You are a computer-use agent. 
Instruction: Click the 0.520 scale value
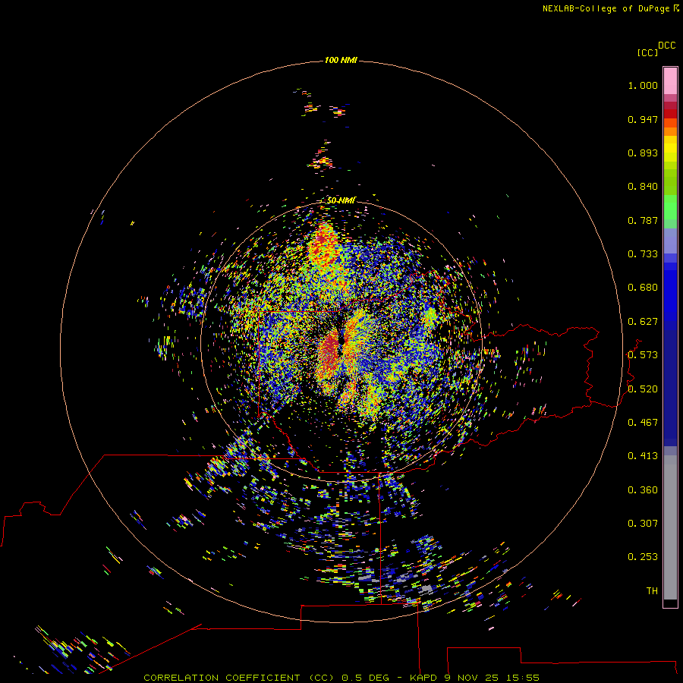pos(643,389)
